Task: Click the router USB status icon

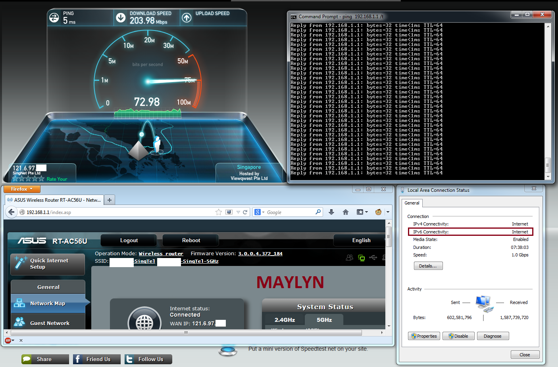Action: pyautogui.click(x=373, y=258)
